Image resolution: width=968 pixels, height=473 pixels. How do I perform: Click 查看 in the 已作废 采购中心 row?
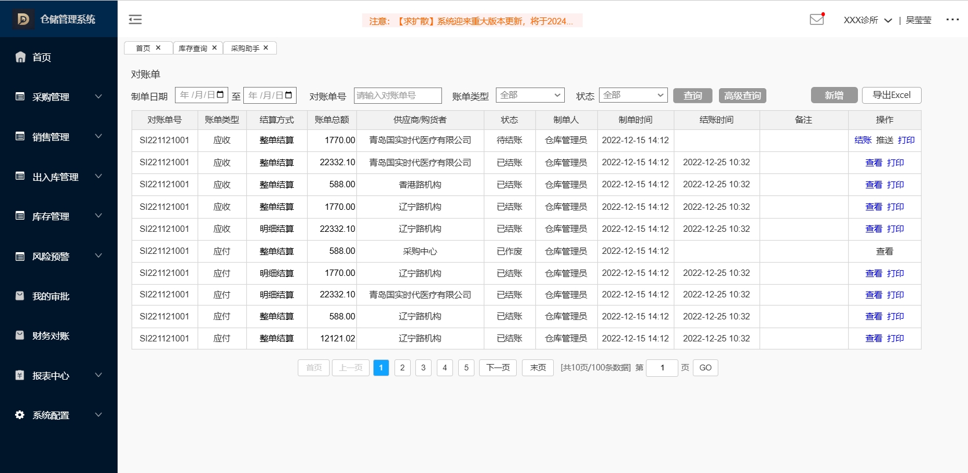coord(885,251)
